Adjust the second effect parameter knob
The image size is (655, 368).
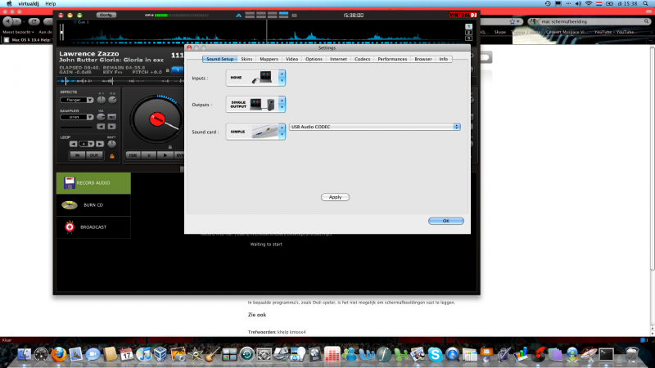coord(112,100)
